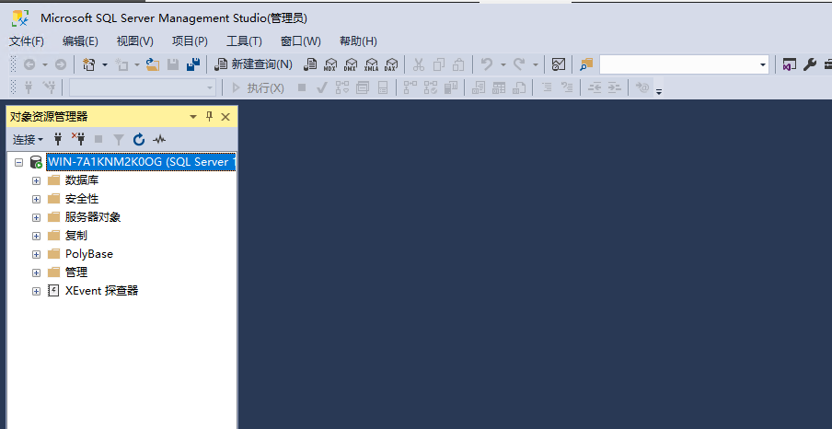The width and height of the screenshot is (832, 429).
Task: Select the PolyBase tree item
Action: pyautogui.click(x=89, y=254)
